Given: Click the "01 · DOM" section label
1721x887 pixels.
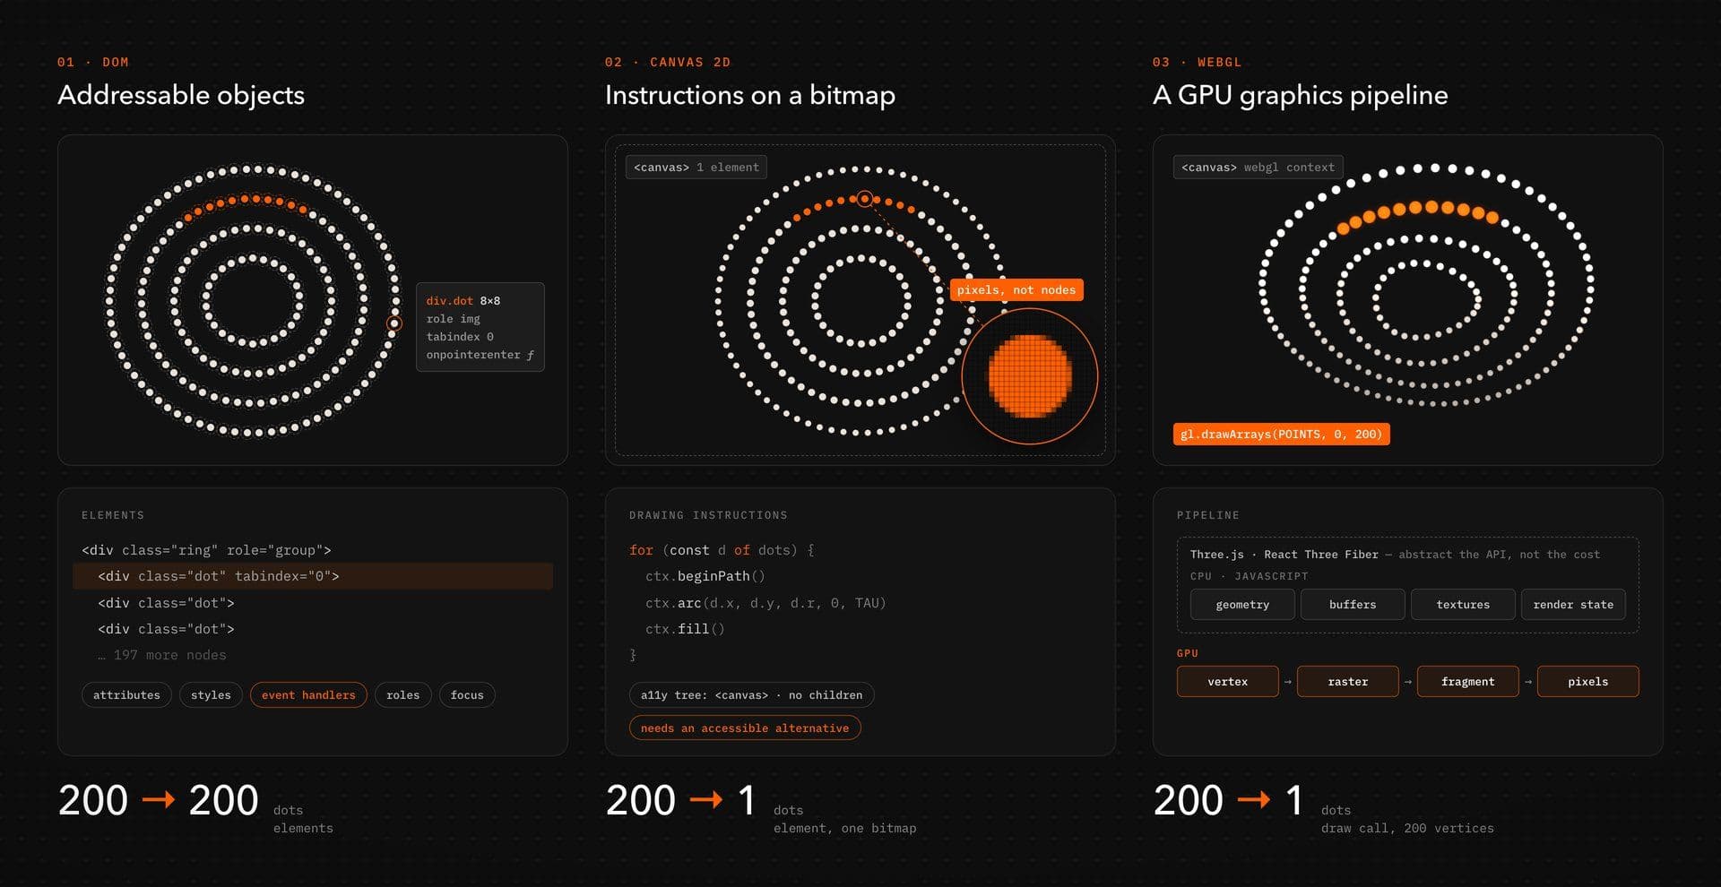Looking at the screenshot, I should (93, 62).
